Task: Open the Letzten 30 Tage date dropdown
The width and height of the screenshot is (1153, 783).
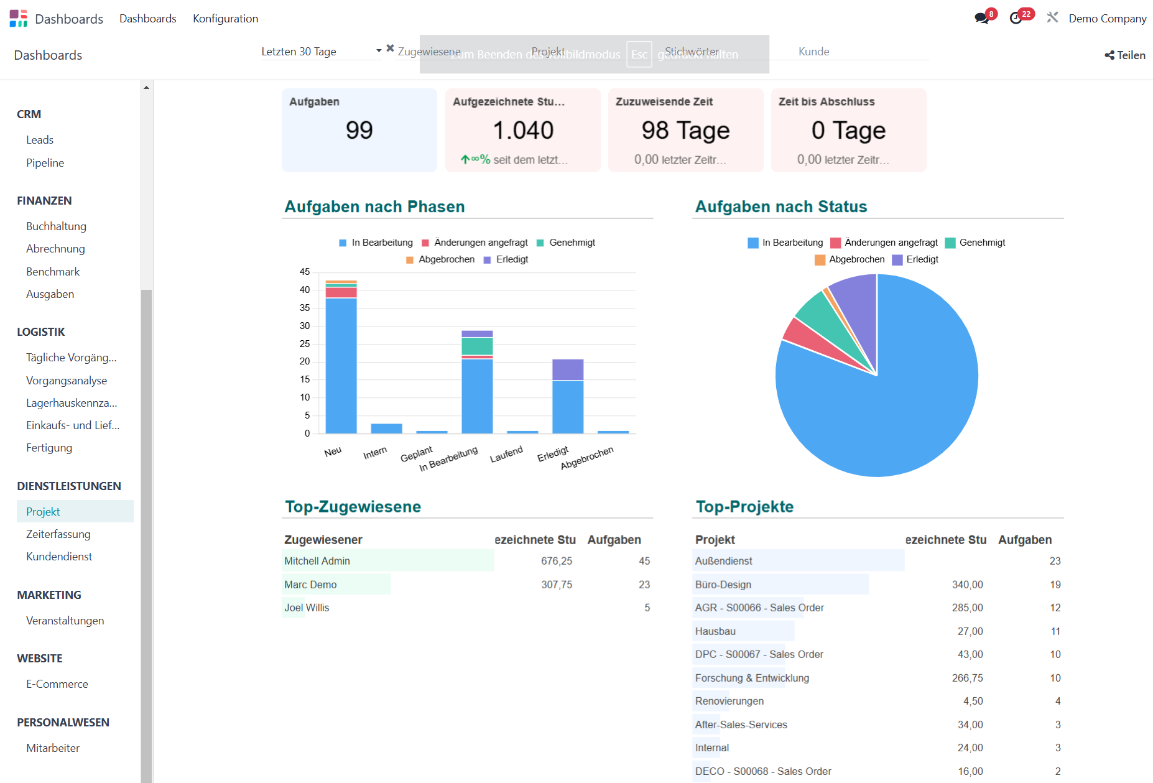Action: 378,51
